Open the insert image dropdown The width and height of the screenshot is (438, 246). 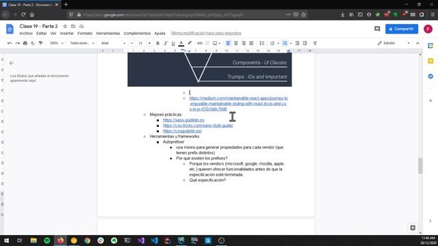click(216, 43)
